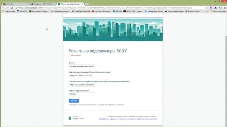
Task: Click the Google Forms logo
Action: click(x=76, y=119)
